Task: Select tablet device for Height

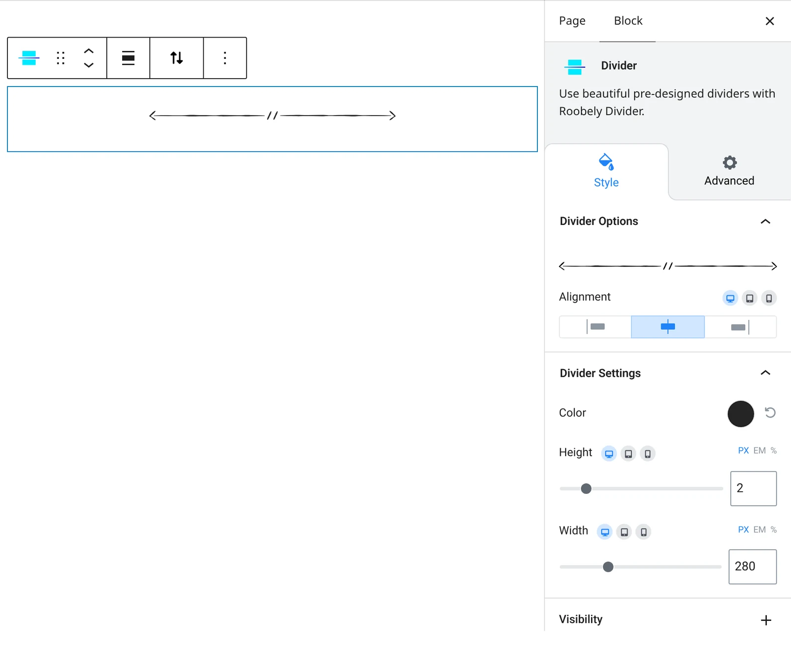Action: 628,453
